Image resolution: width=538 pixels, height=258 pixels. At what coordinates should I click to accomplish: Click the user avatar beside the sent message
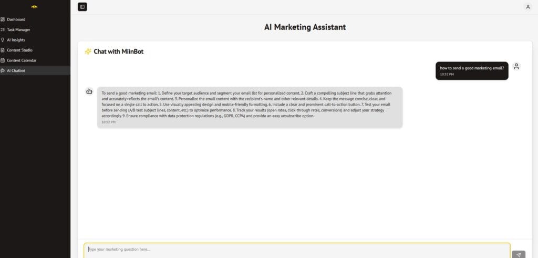[x=516, y=66]
